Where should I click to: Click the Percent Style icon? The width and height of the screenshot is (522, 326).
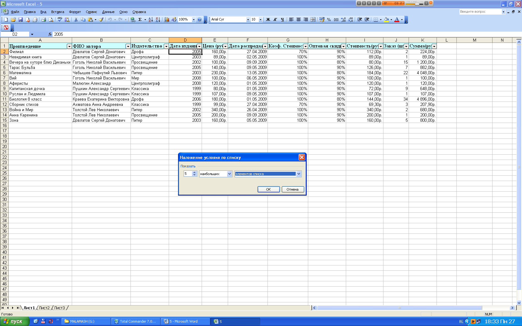[x=329, y=20]
